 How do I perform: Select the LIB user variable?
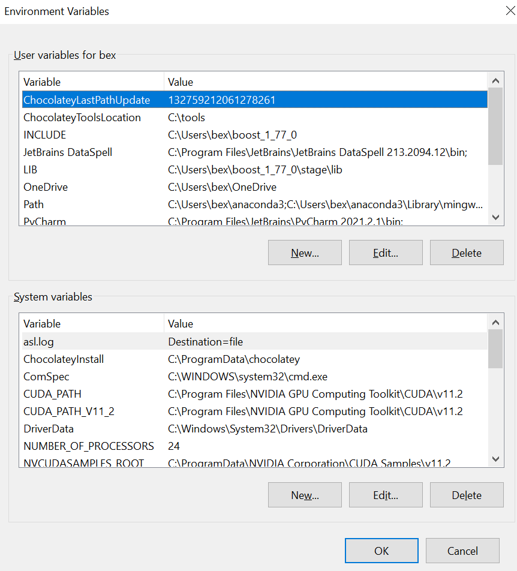tap(90, 169)
